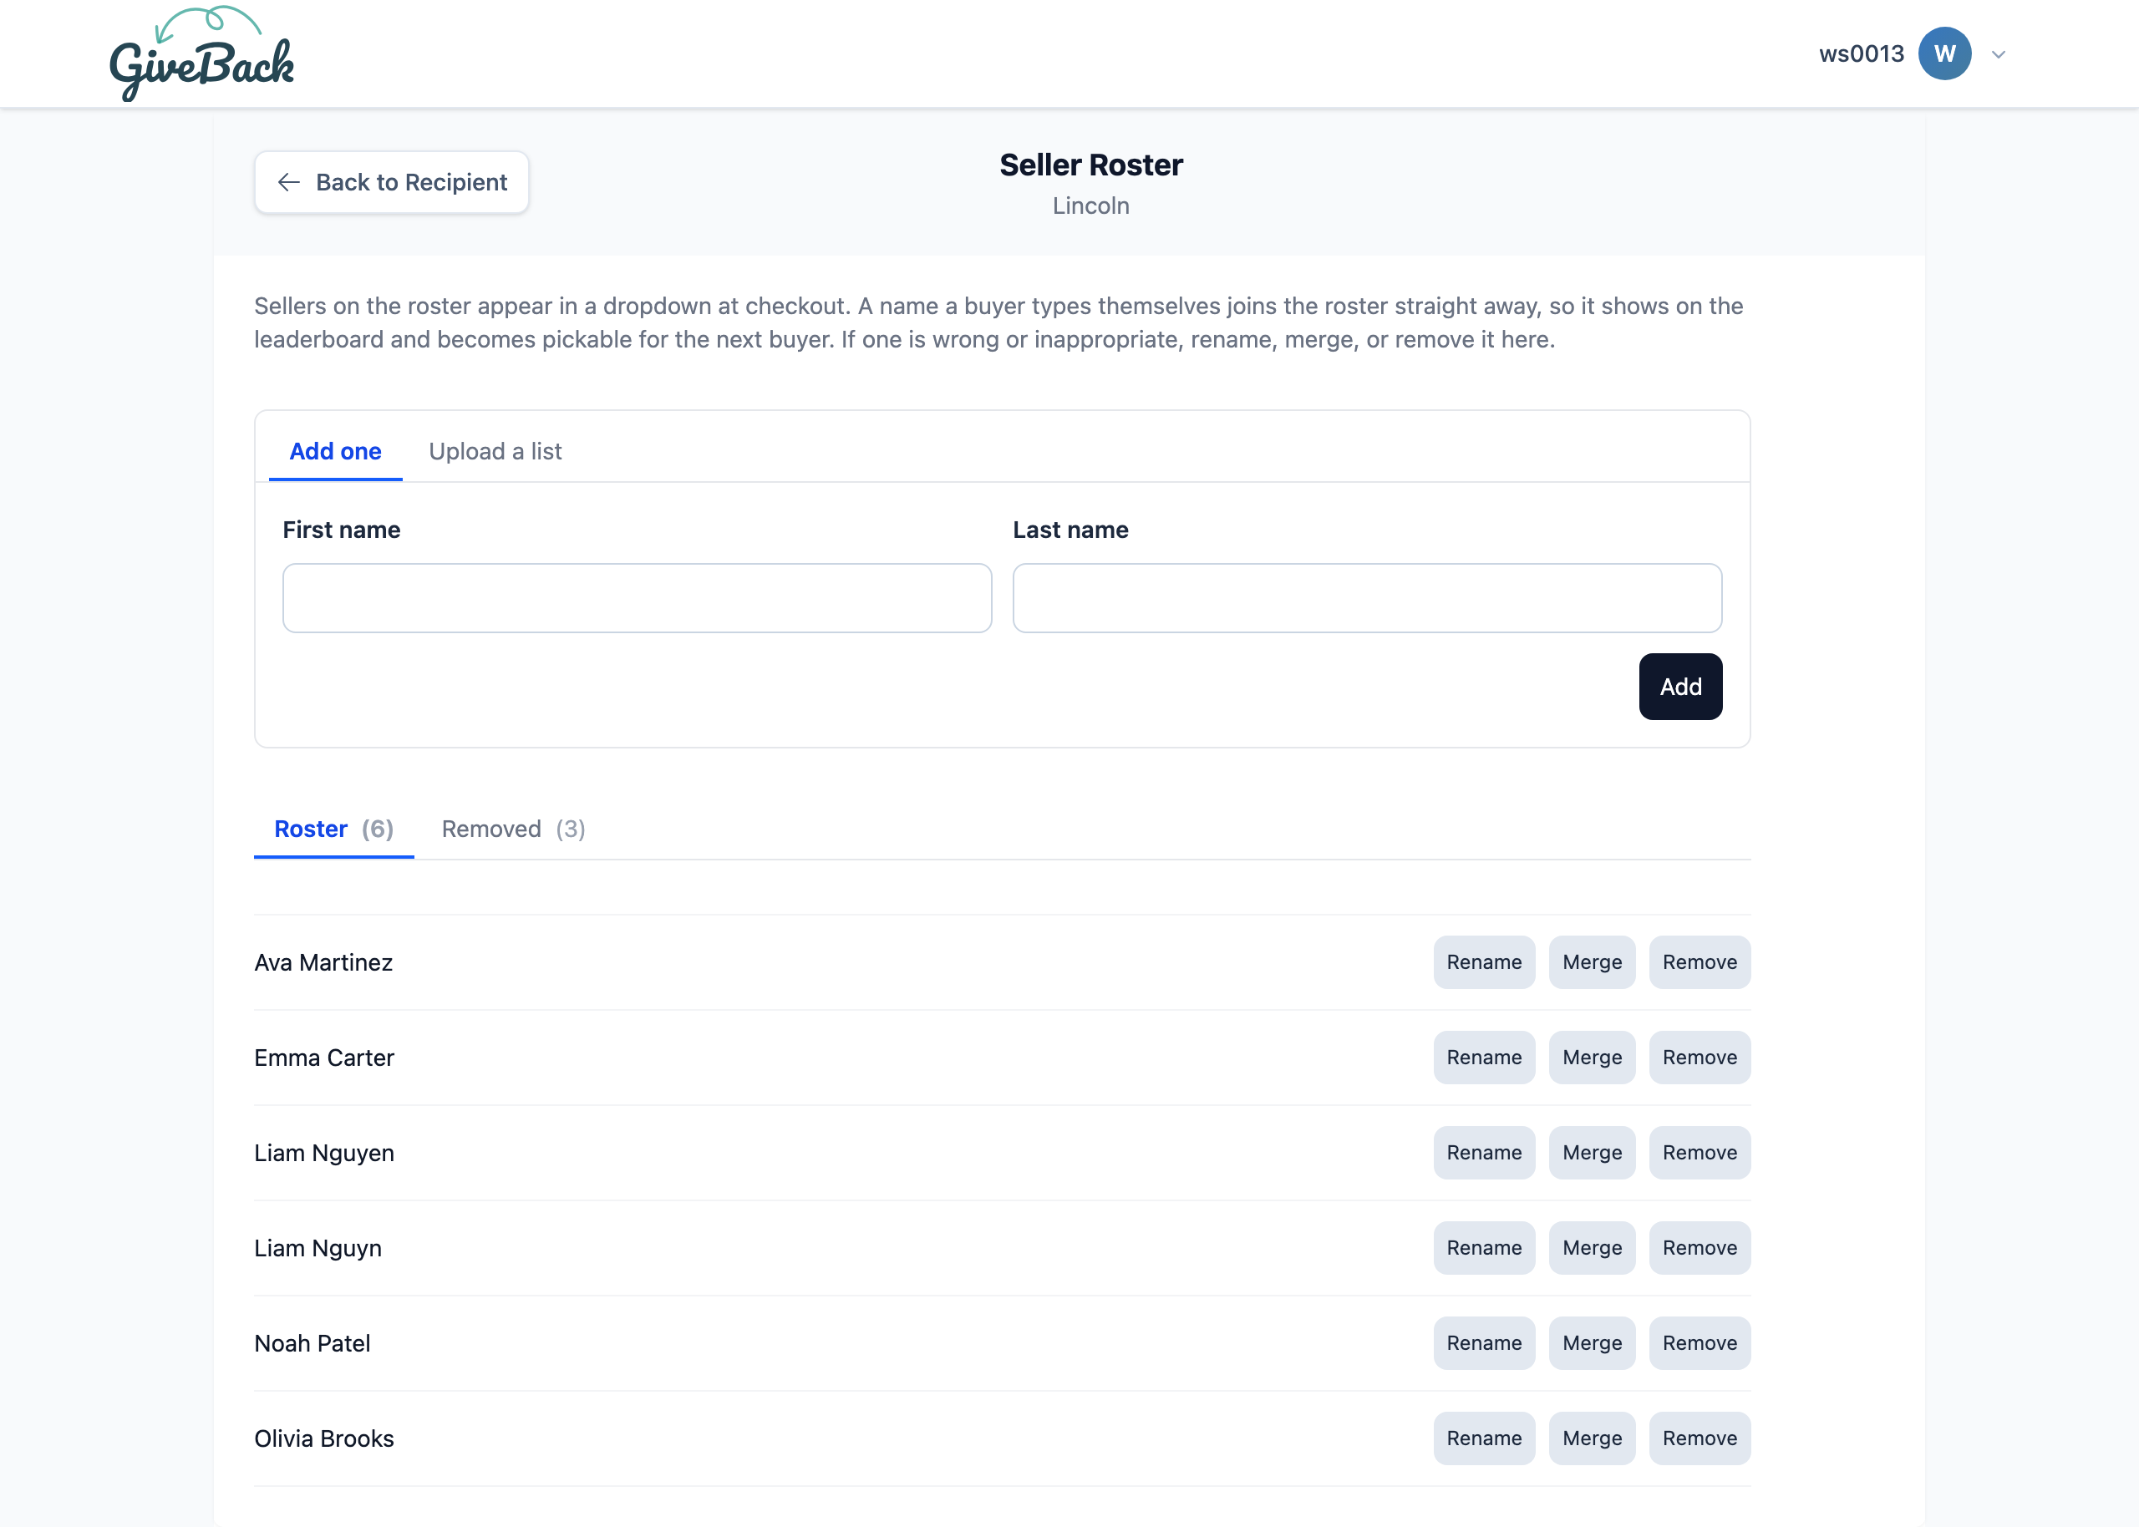Click the ws0013 username text
Viewport: 2139px width, 1527px height.
1861,53
